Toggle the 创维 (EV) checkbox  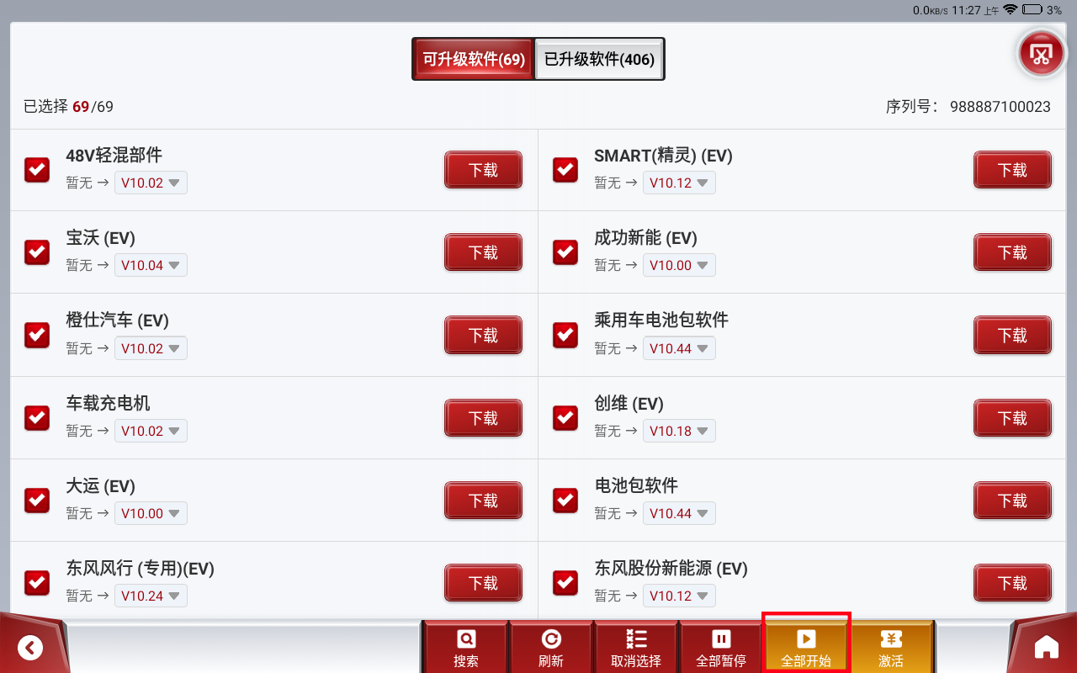pos(565,418)
